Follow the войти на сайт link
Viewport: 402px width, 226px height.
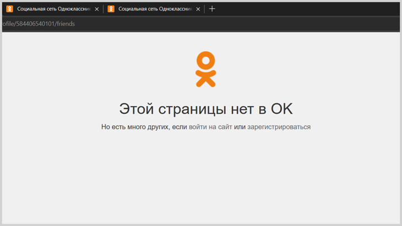tap(210, 127)
